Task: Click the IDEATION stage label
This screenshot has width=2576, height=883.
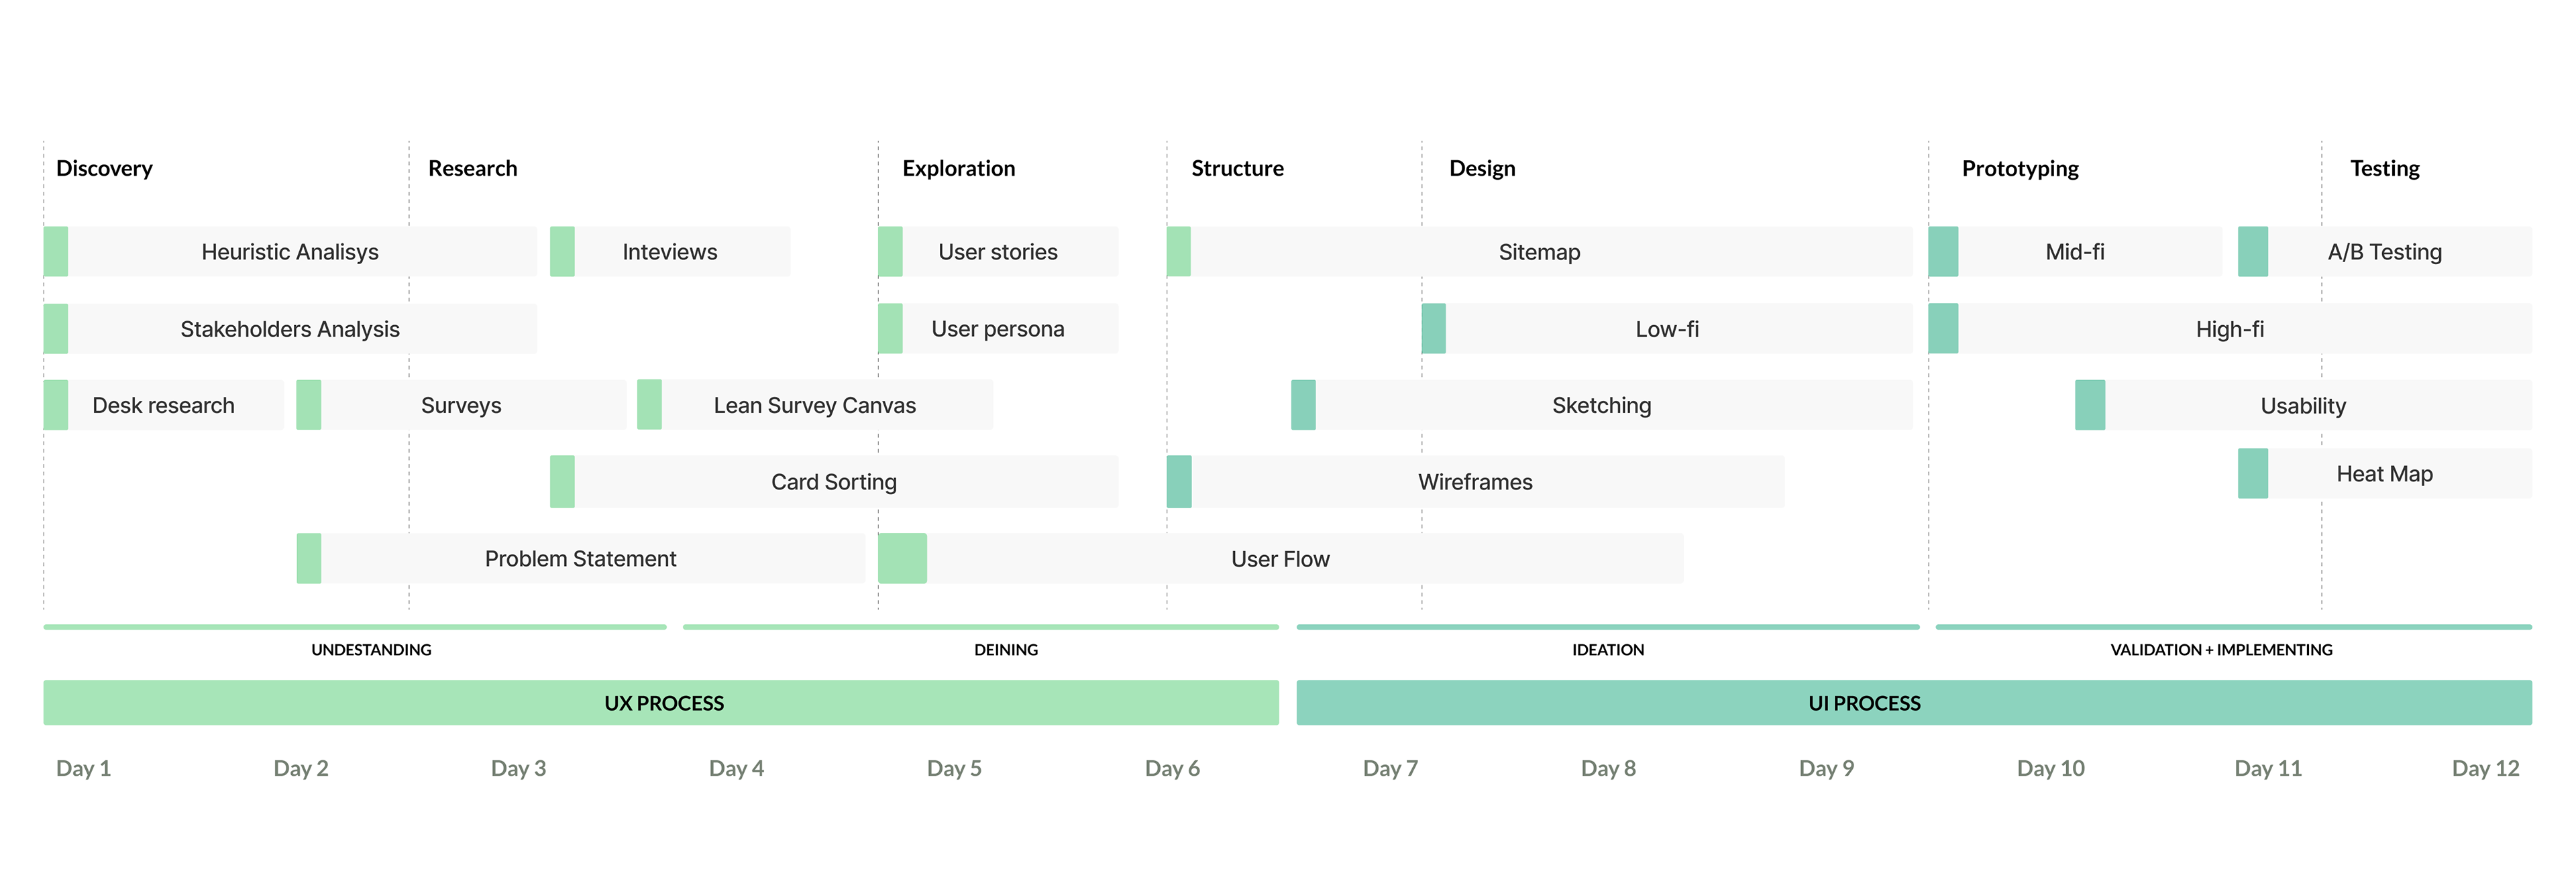Action: [1608, 650]
